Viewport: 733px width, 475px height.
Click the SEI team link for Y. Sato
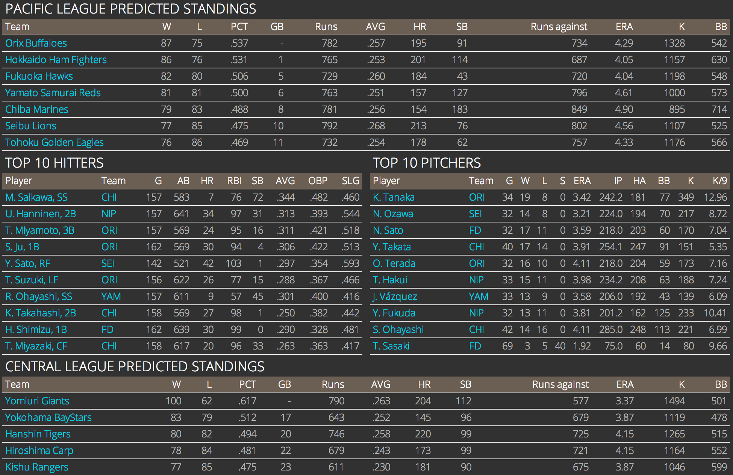(108, 263)
